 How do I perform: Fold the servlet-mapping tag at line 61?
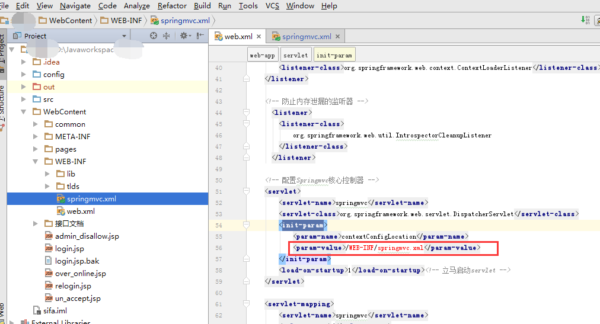pyautogui.click(x=246, y=304)
